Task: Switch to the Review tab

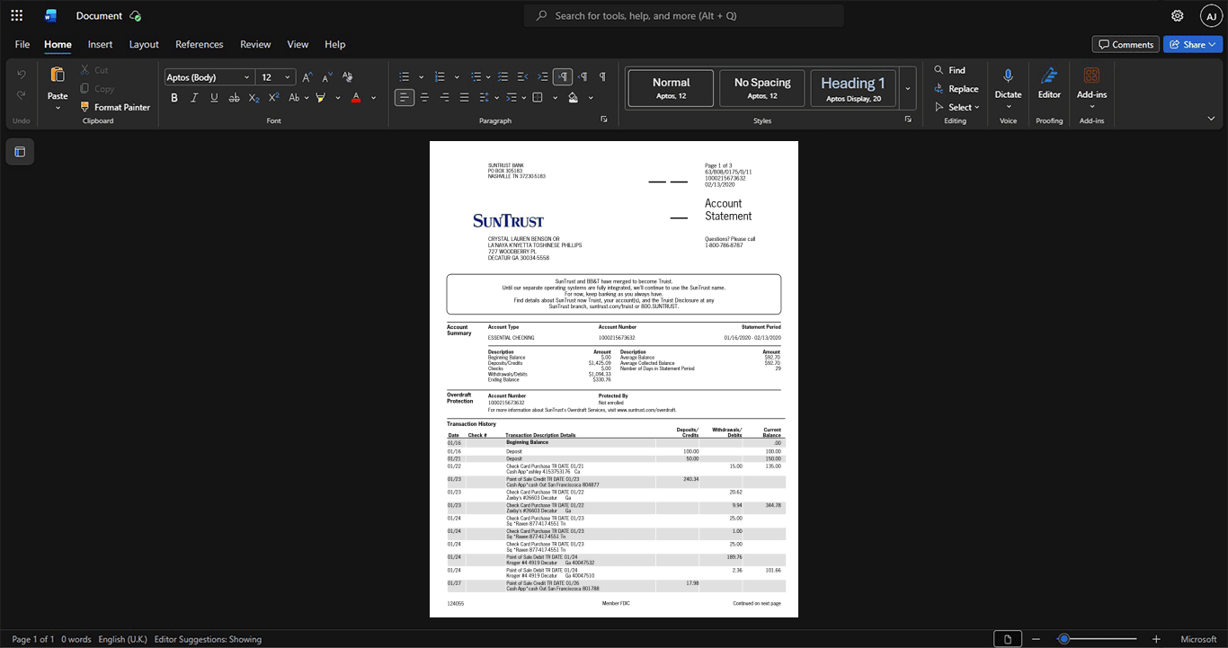Action: coord(255,44)
